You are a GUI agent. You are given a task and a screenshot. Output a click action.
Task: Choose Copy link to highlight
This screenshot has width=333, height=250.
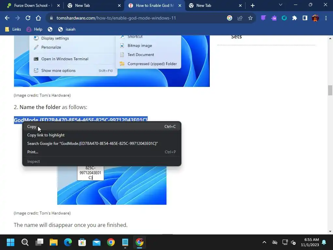tap(101, 135)
